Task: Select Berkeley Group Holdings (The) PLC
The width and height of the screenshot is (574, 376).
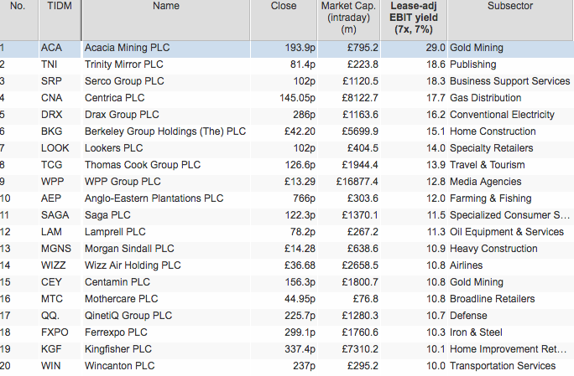Action: (x=165, y=131)
